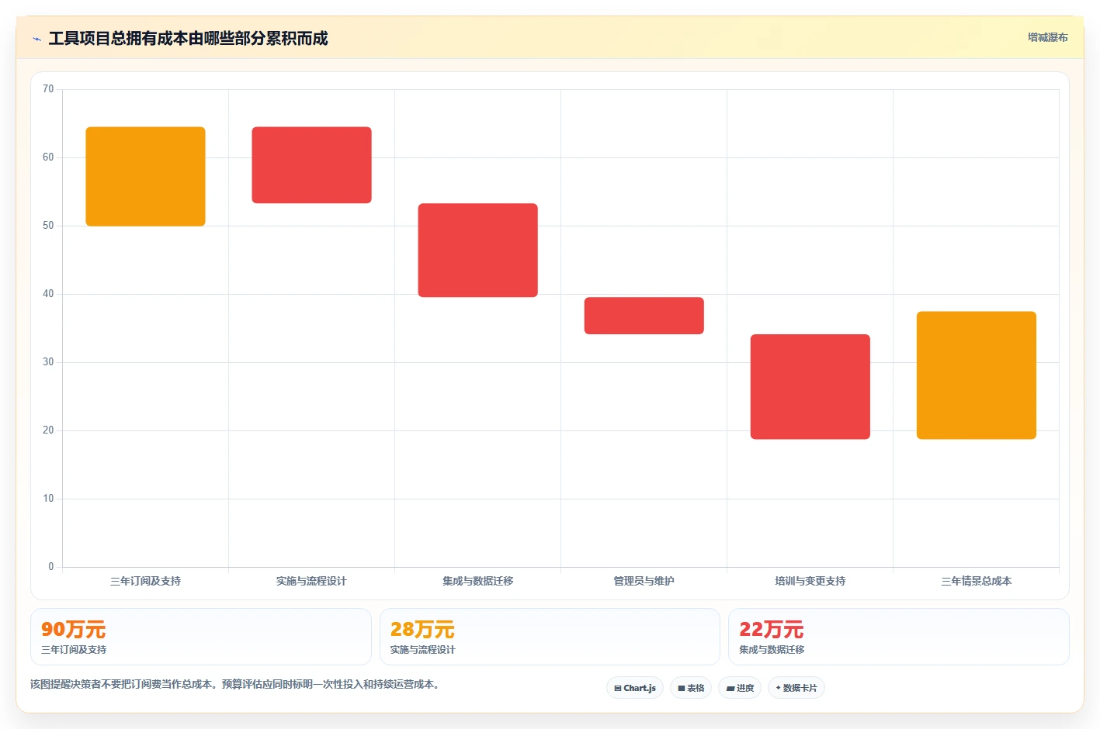The image size is (1100, 729).
Task: Click the 进度 chip
Action: [x=740, y=688]
